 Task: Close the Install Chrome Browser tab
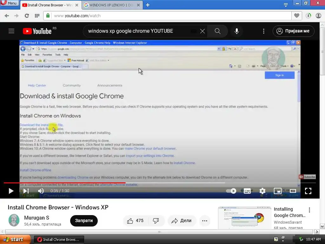pos(77,5)
